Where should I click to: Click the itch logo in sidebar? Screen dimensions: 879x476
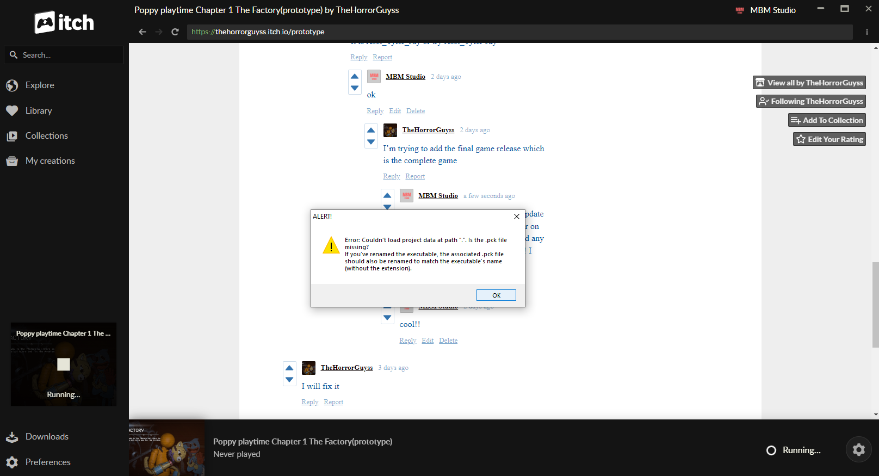point(64,22)
